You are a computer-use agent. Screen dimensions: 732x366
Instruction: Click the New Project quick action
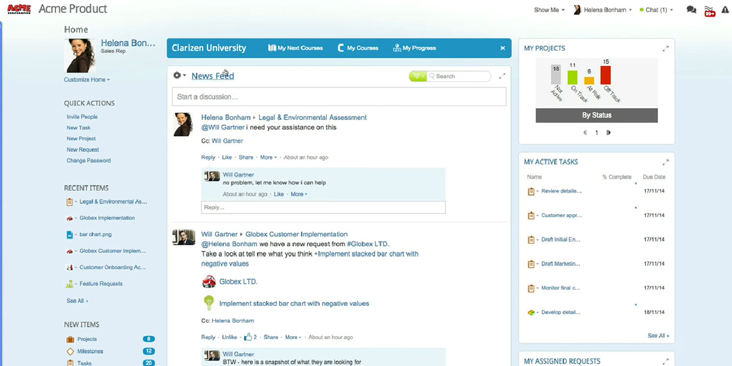click(81, 138)
